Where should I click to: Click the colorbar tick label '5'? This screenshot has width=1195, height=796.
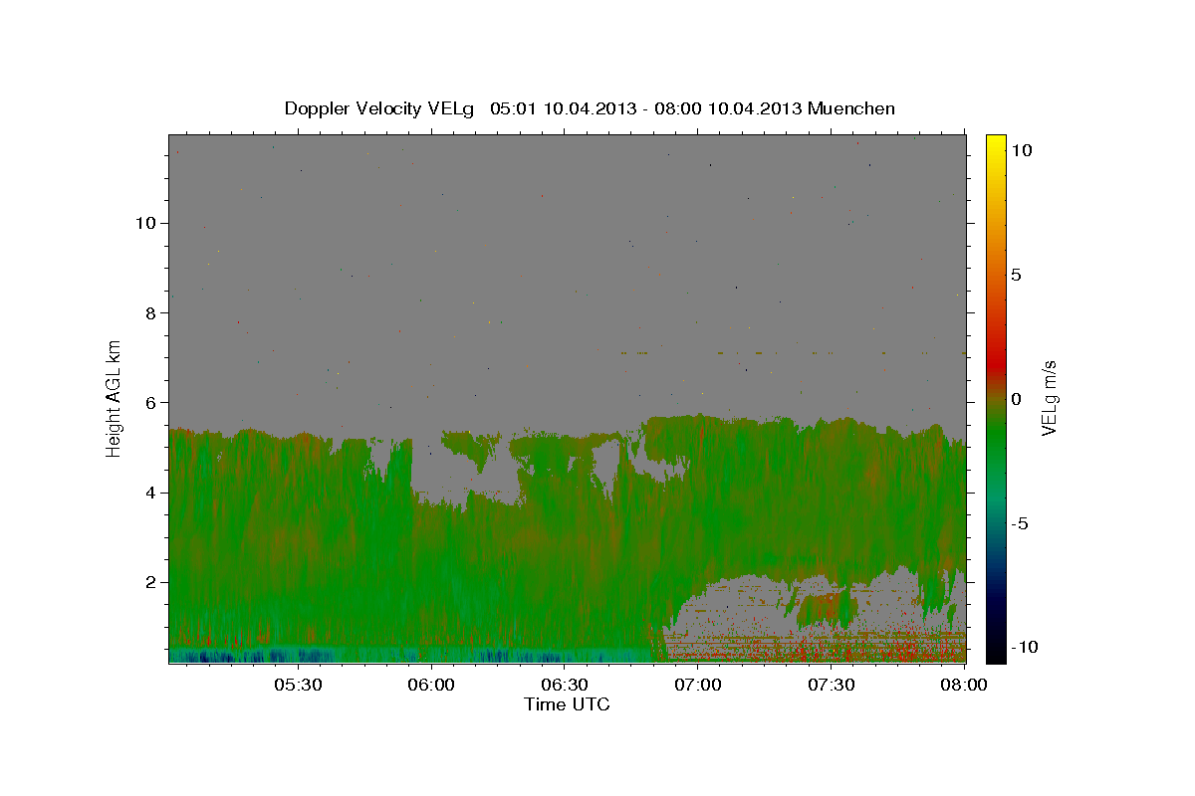(1016, 275)
